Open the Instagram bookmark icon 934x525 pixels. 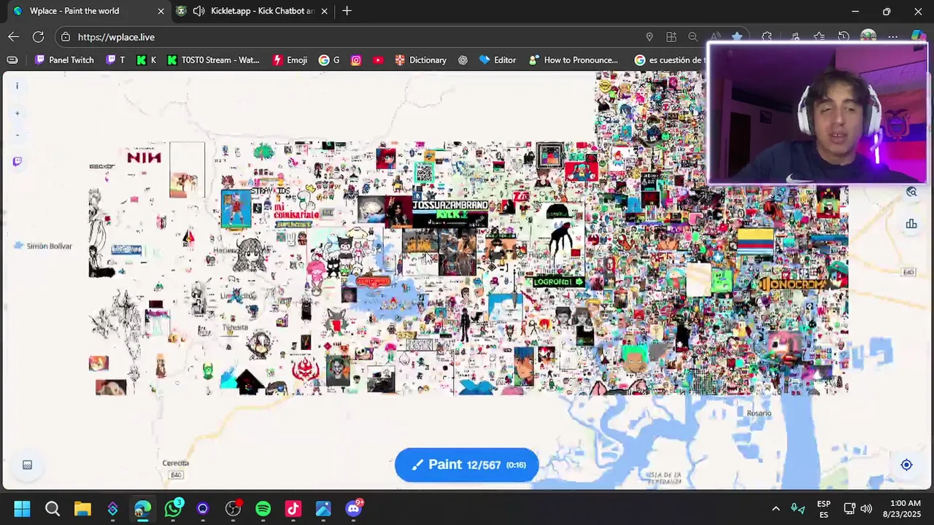point(356,60)
